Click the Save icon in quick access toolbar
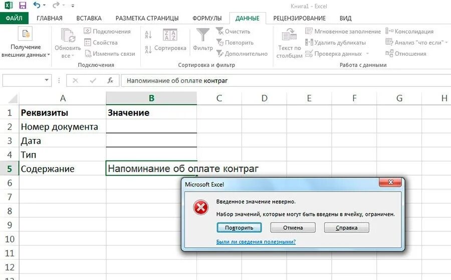This screenshot has width=451, height=280. tap(22, 5)
